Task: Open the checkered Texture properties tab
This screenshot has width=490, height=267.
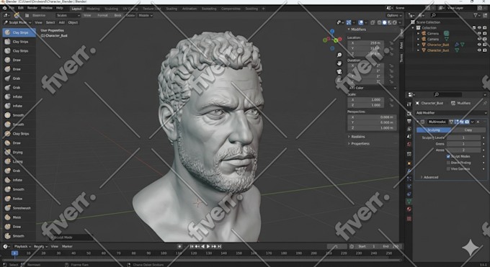Action: [409, 219]
